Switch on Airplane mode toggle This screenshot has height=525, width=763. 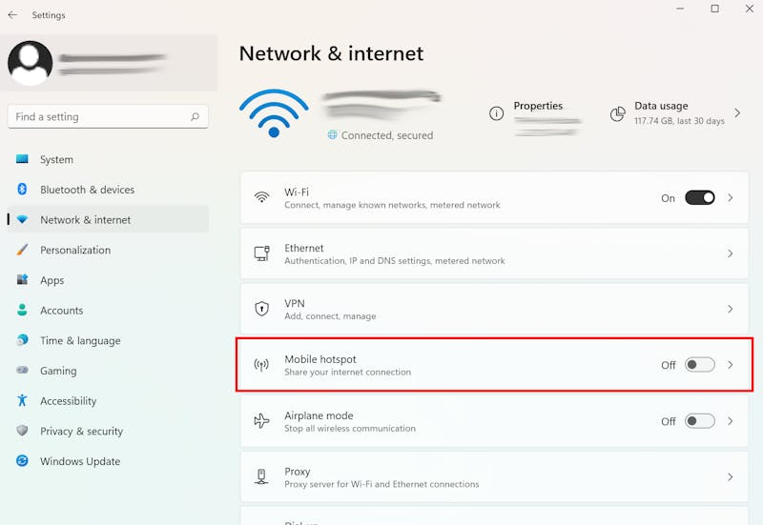click(x=700, y=421)
